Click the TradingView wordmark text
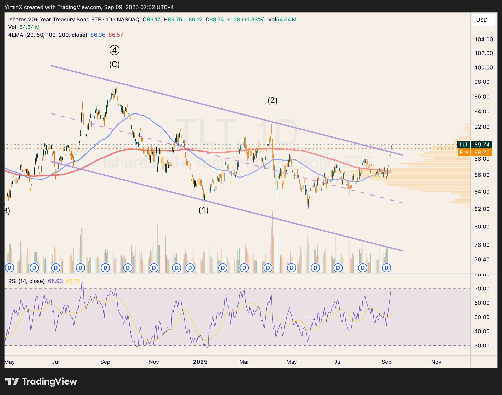This screenshot has width=502, height=395. click(x=49, y=381)
